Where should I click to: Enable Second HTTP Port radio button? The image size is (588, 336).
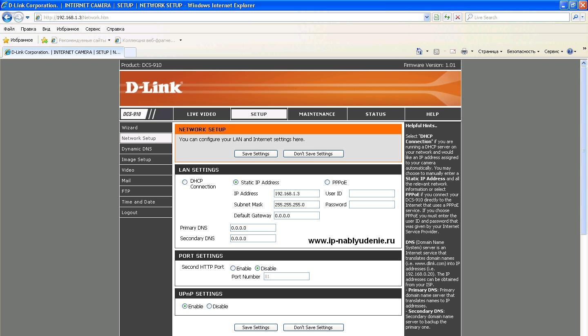click(x=233, y=268)
